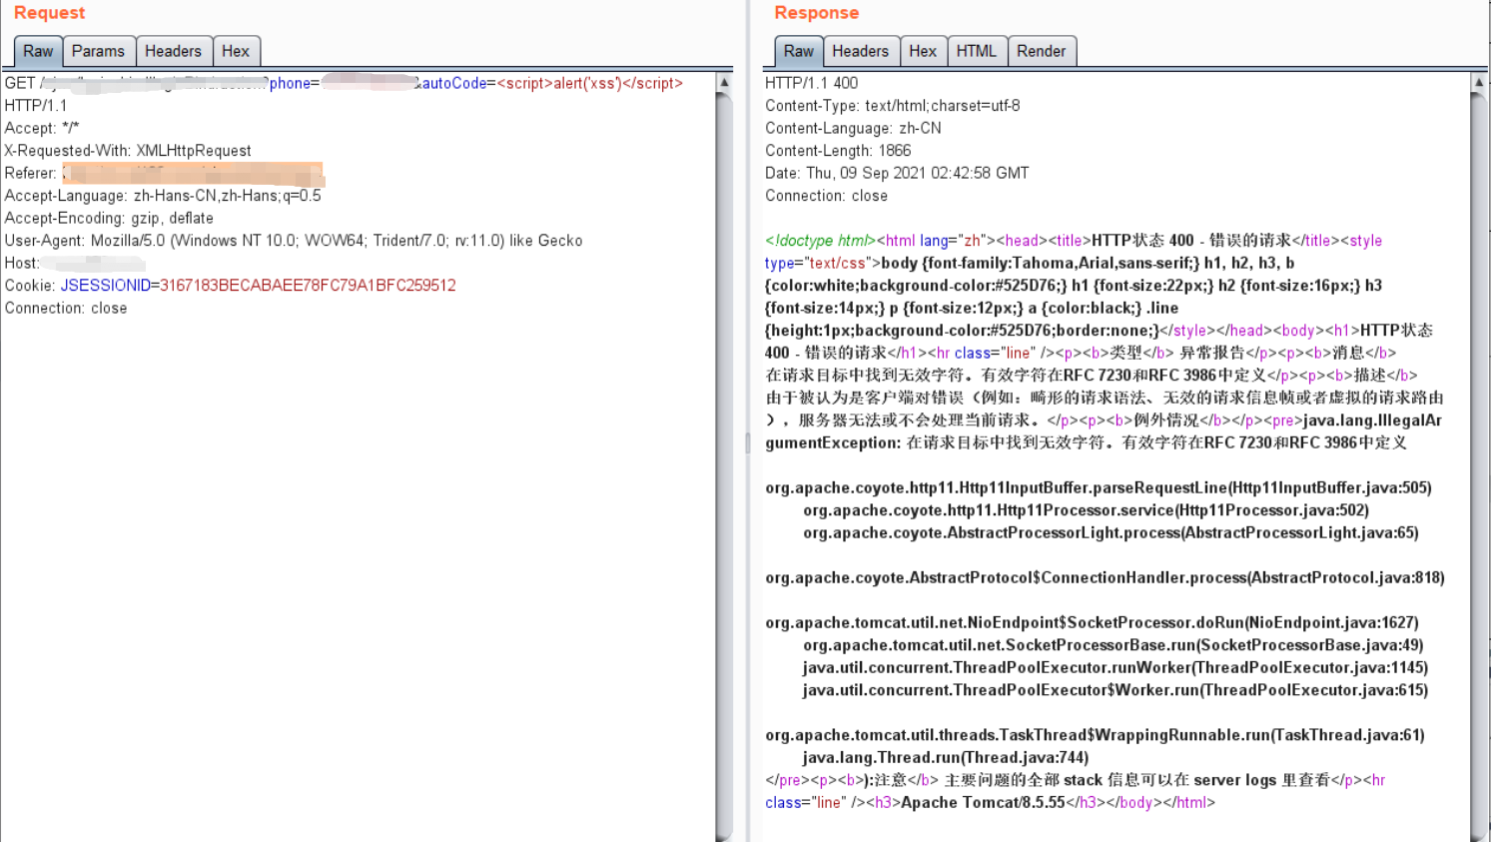Click the cookie value 3167183BECABAEE78FC79A1BFC259512
This screenshot has height=842, width=1491.
[x=308, y=286]
